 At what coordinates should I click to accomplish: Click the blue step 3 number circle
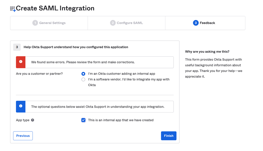196,23
